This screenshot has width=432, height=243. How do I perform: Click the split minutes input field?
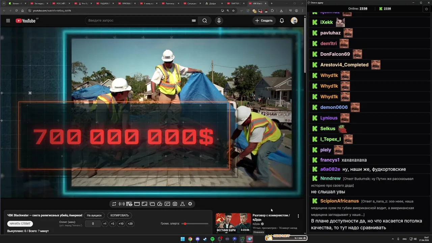tap(93, 224)
